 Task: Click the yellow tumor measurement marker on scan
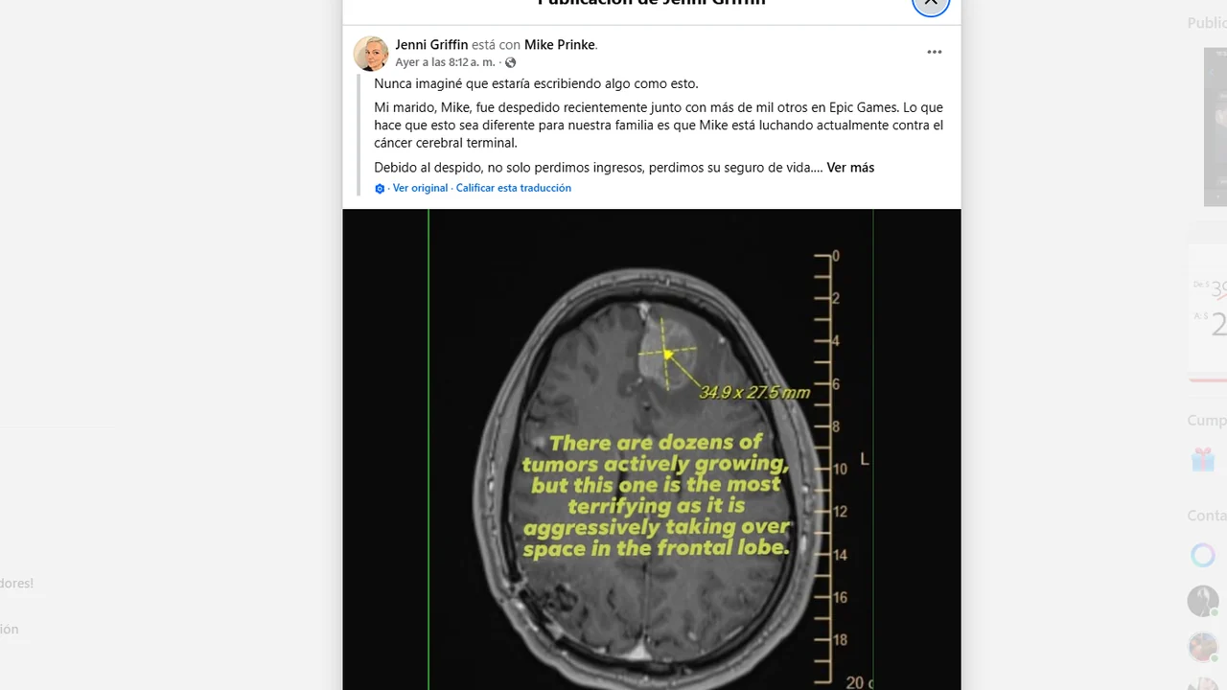tap(668, 354)
